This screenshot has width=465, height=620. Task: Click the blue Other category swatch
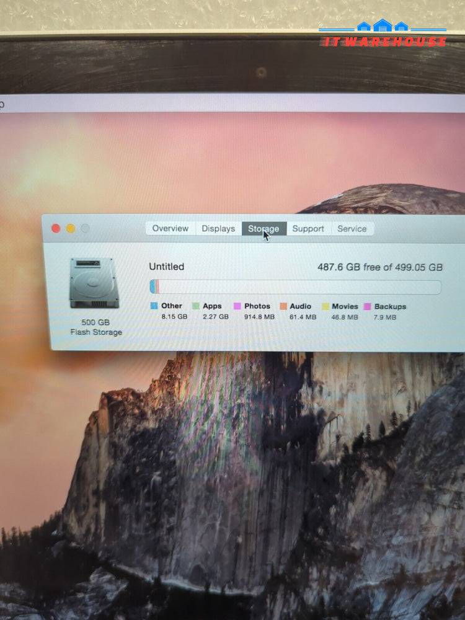[154, 306]
